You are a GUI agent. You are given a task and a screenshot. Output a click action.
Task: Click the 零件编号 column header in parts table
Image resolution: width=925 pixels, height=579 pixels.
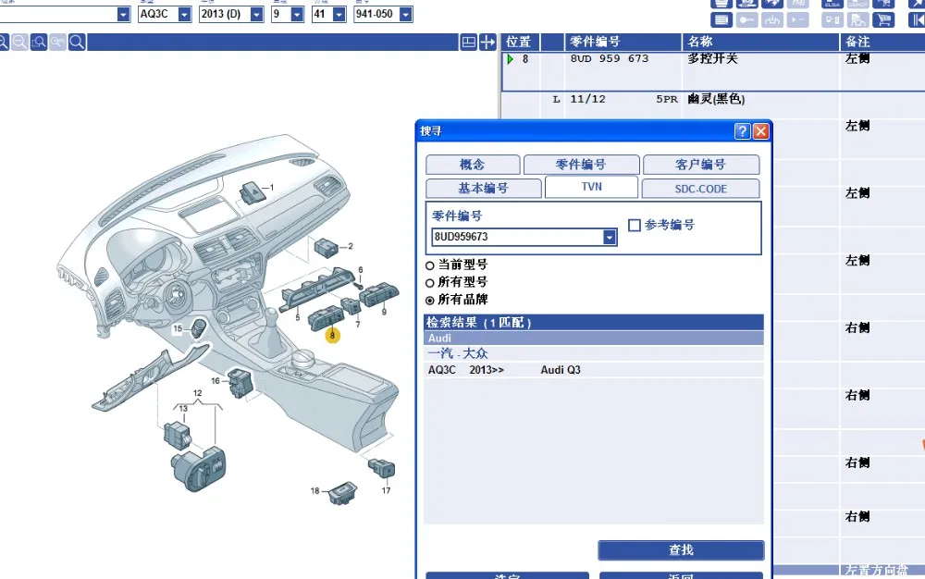coord(623,42)
